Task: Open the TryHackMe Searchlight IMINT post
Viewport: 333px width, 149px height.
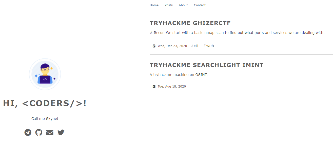Action: [x=206, y=65]
